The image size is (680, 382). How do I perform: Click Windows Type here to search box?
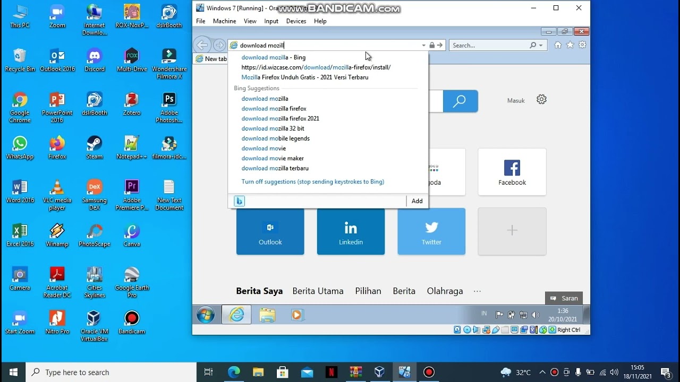point(112,372)
